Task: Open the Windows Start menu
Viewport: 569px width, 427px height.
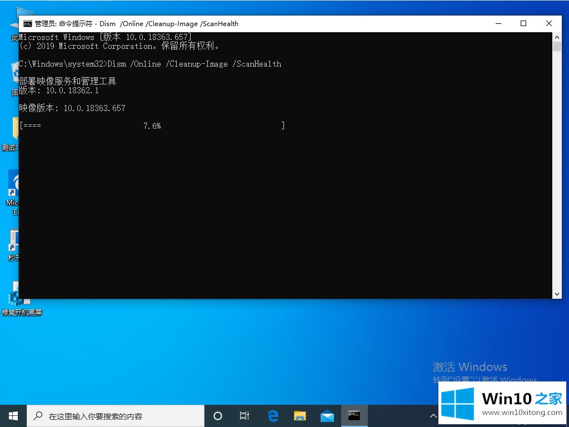Action: click(13, 415)
